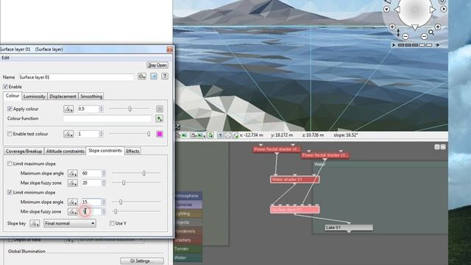
Task: Select the Water shader 01 node
Action: click(294, 180)
